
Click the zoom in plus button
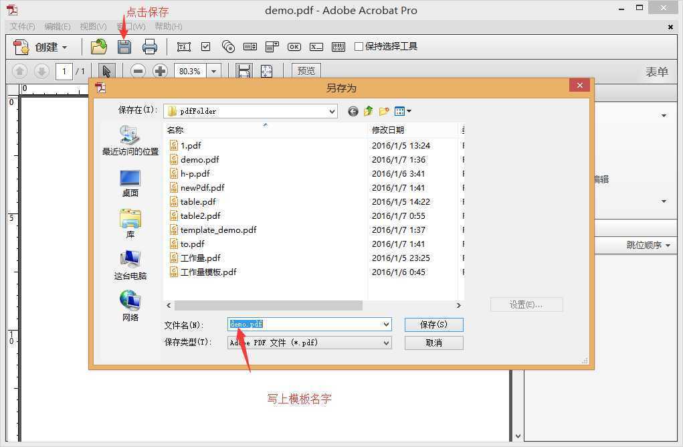(160, 71)
